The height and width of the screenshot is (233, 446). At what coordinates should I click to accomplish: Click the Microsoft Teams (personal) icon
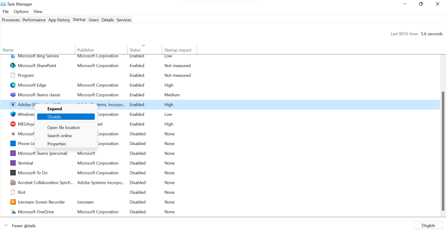pyautogui.click(x=13, y=153)
